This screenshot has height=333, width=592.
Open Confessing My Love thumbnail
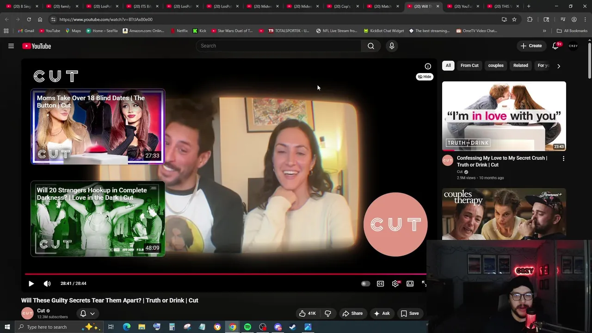tap(504, 116)
